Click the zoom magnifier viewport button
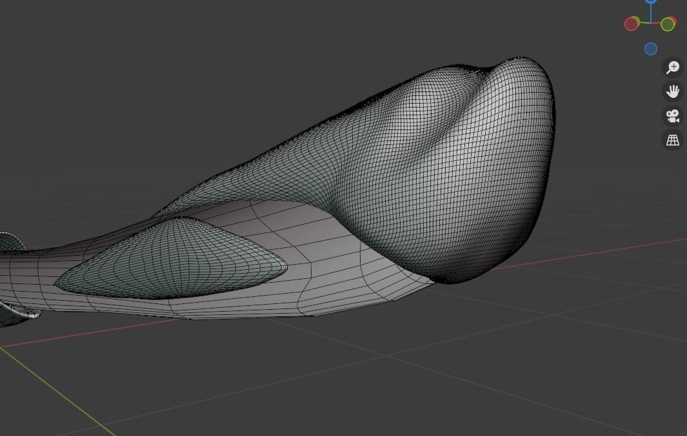 [x=673, y=68]
